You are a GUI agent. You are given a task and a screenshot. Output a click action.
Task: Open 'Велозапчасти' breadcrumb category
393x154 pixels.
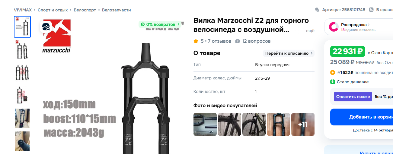[x=117, y=10]
